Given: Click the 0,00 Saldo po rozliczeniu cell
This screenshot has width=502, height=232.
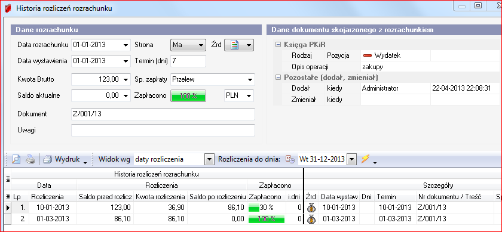Looking at the screenshot, I should pyautogui.click(x=218, y=219).
